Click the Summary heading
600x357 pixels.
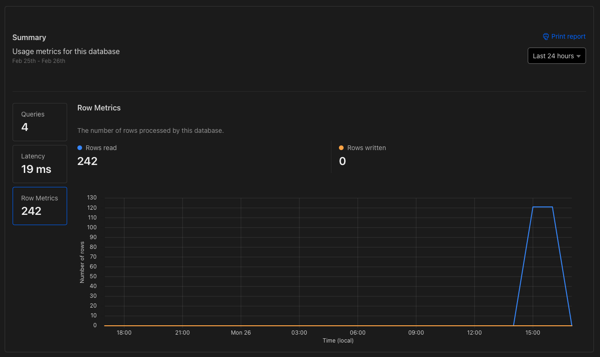point(29,37)
